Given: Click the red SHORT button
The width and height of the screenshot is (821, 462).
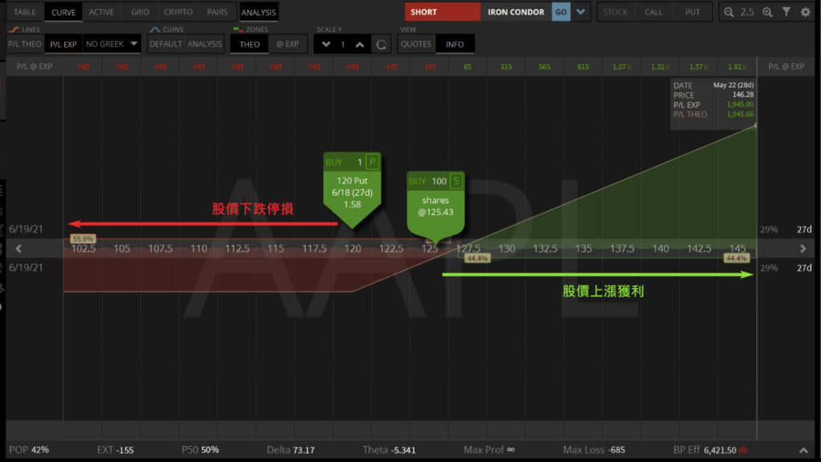Looking at the screenshot, I should (x=442, y=12).
